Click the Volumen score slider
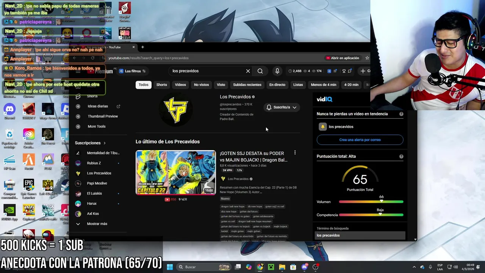The image size is (485, 273). (x=371, y=202)
